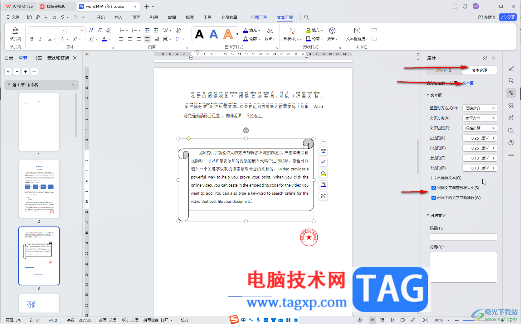Open layout options icon beside the scroll shape
This screenshot has width=521, height=324.
(323, 151)
